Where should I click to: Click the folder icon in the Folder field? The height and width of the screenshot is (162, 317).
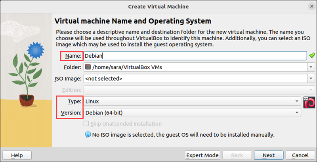coord(88,67)
